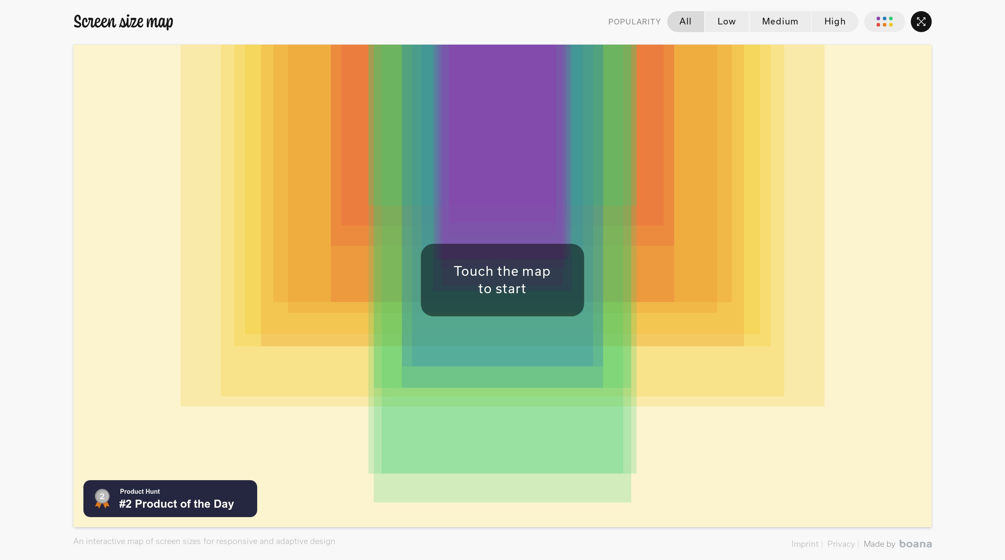Toggle fullscreen with the black arrows icon
This screenshot has height=560, width=1005.
921,22
